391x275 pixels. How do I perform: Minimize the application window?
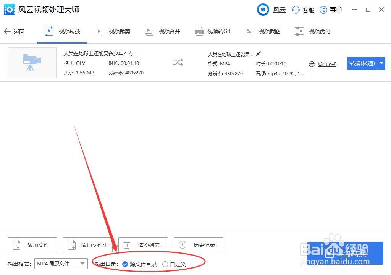click(x=355, y=10)
